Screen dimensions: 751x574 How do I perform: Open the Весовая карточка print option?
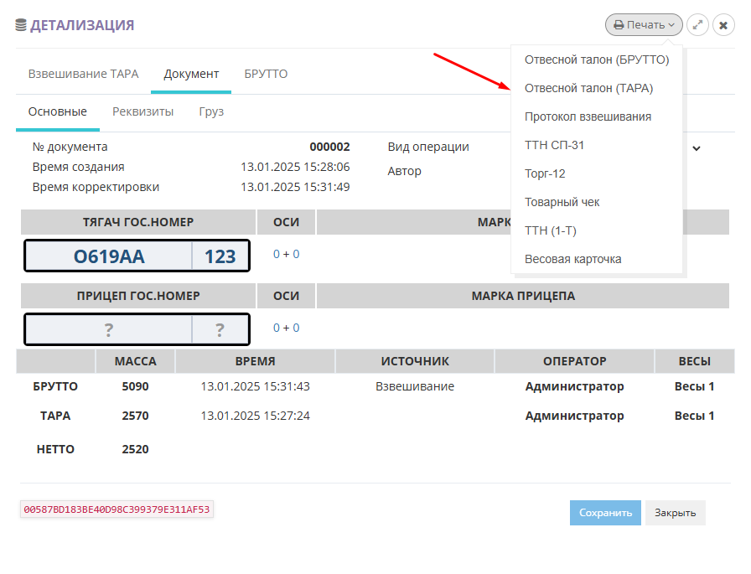pyautogui.click(x=572, y=259)
